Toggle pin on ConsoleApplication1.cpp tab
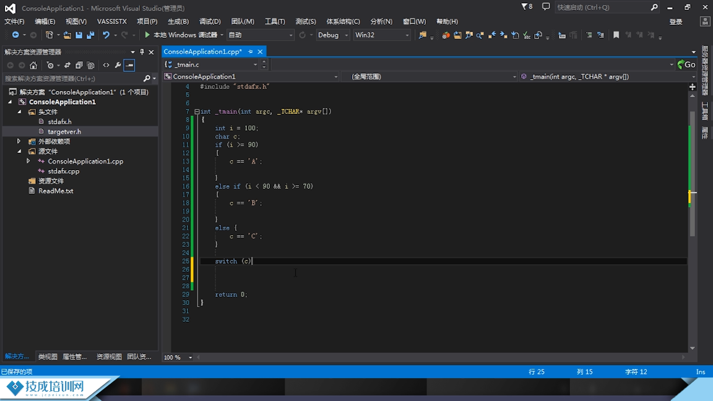The height and width of the screenshot is (401, 713). [251, 52]
